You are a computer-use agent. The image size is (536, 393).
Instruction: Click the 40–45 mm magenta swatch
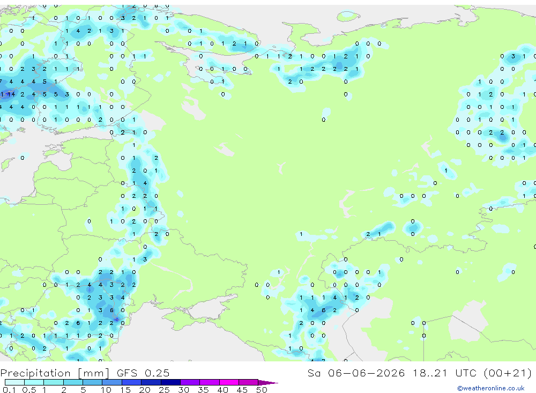[x=229, y=382]
